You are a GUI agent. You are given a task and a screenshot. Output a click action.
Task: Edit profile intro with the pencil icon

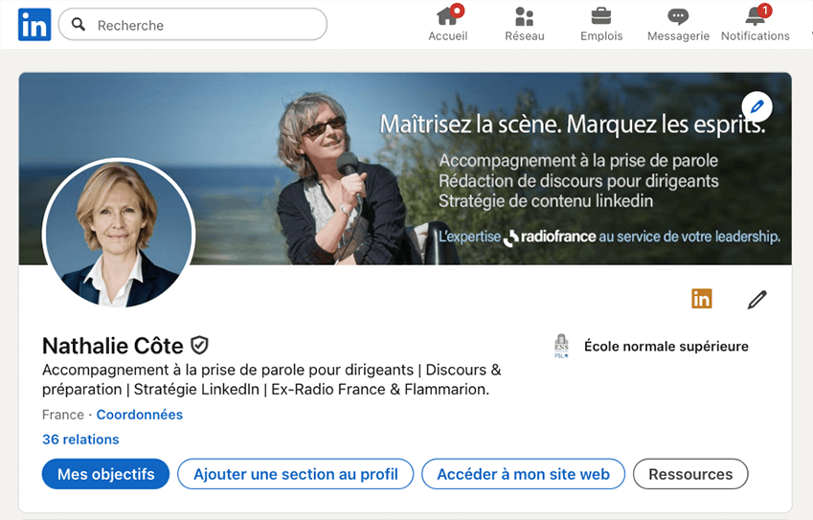pos(757,300)
